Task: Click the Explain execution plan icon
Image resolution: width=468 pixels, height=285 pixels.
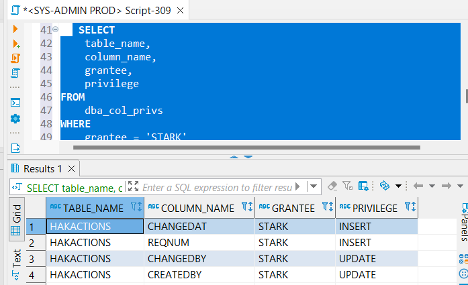Action: coord(15,72)
